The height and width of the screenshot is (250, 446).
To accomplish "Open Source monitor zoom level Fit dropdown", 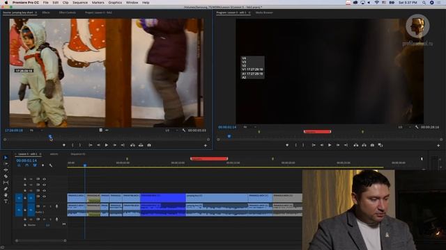I will pyautogui.click(x=36, y=131).
